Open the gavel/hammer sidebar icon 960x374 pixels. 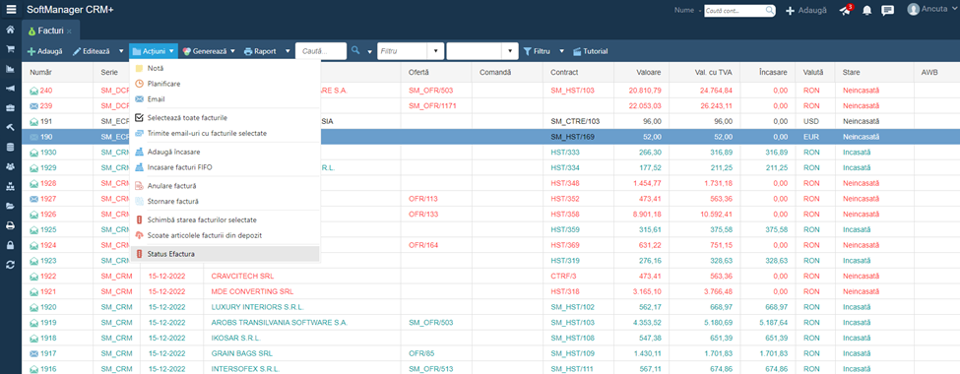click(10, 127)
